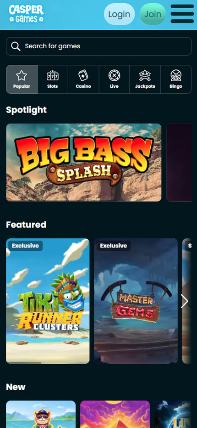Click the Join button
This screenshot has width=197, height=428.
click(x=153, y=14)
